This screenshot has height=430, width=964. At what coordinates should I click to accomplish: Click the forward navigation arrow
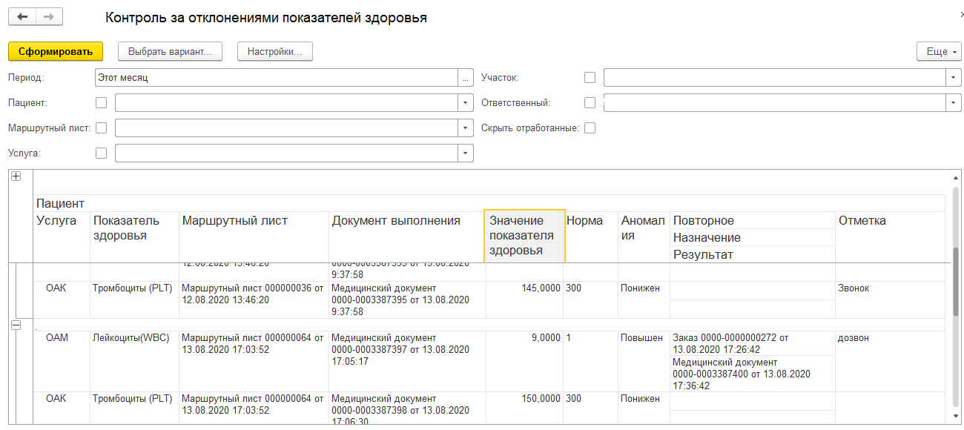pyautogui.click(x=49, y=17)
